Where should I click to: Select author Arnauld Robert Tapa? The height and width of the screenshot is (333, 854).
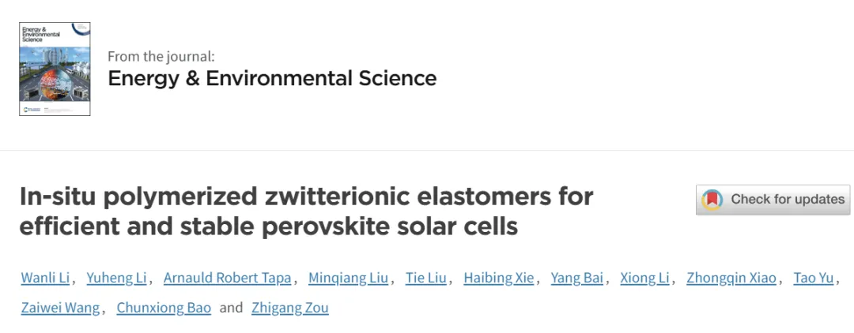pyautogui.click(x=229, y=278)
